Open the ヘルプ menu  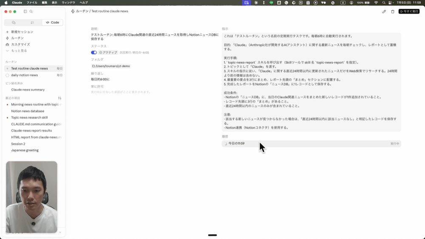coord(83,3)
